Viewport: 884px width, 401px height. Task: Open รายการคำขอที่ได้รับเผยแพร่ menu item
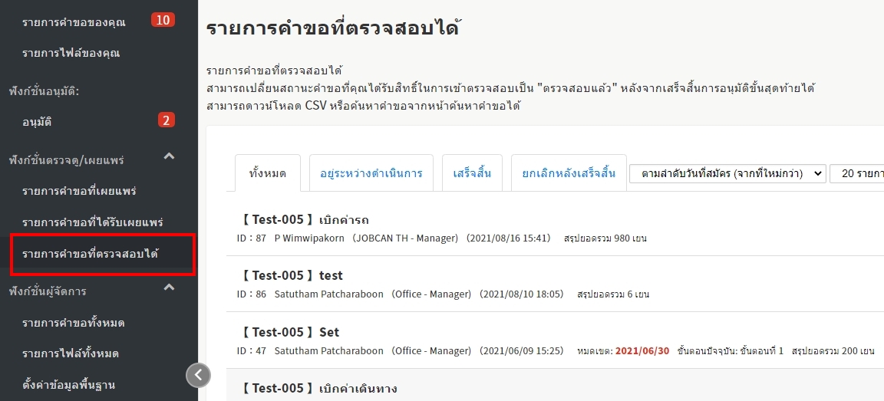[x=93, y=222]
